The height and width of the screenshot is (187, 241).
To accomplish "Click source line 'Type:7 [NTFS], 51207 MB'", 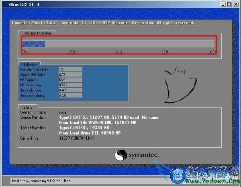I will tap(109, 117).
